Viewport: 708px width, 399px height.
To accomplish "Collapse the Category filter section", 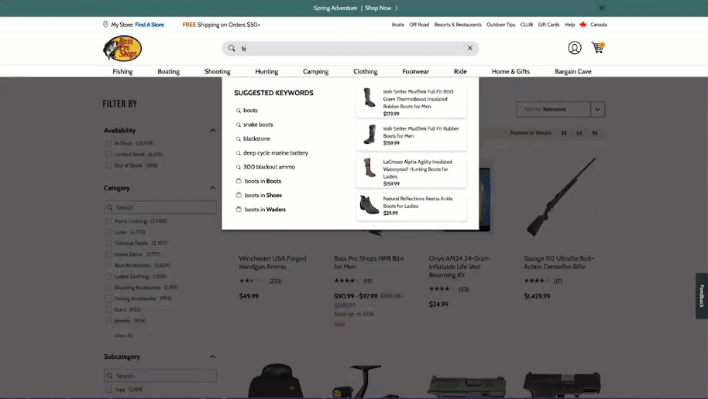I will tap(212, 188).
